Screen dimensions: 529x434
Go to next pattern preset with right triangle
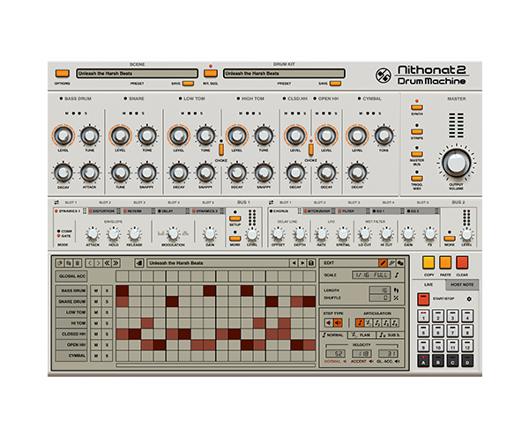(x=302, y=263)
